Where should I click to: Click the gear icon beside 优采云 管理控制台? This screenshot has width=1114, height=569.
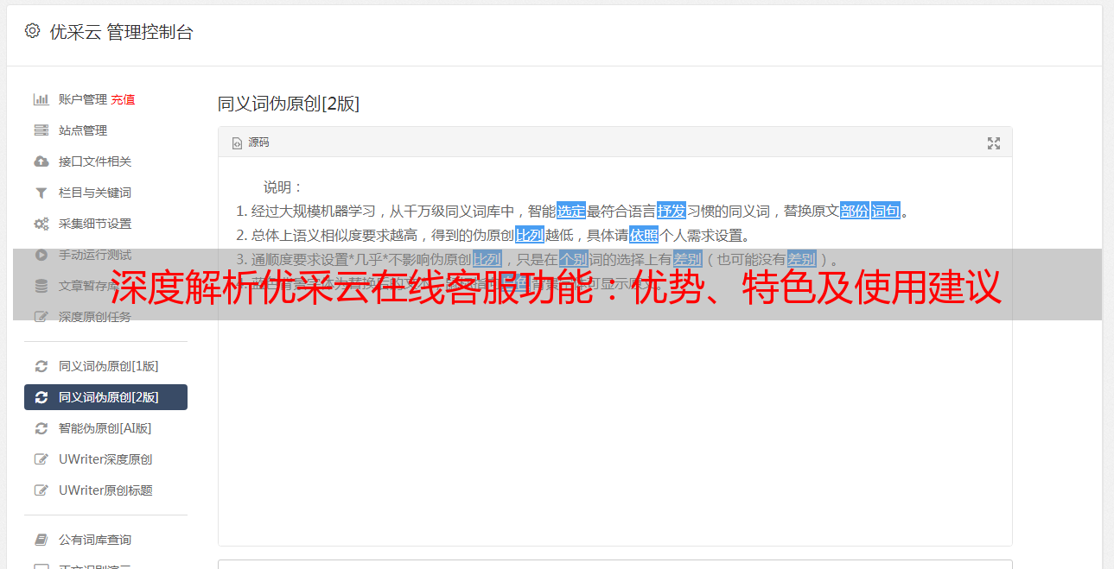[x=32, y=31]
